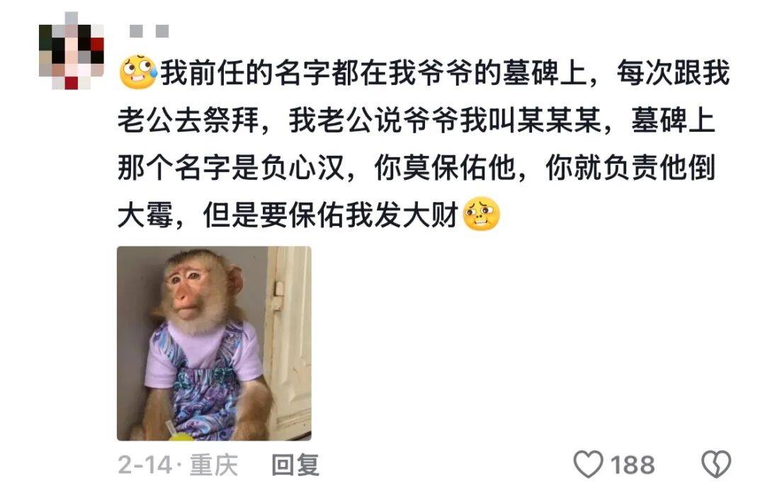This screenshot has height=491, width=765.
Task: Open the monkey photo attachment
Action: (x=214, y=344)
